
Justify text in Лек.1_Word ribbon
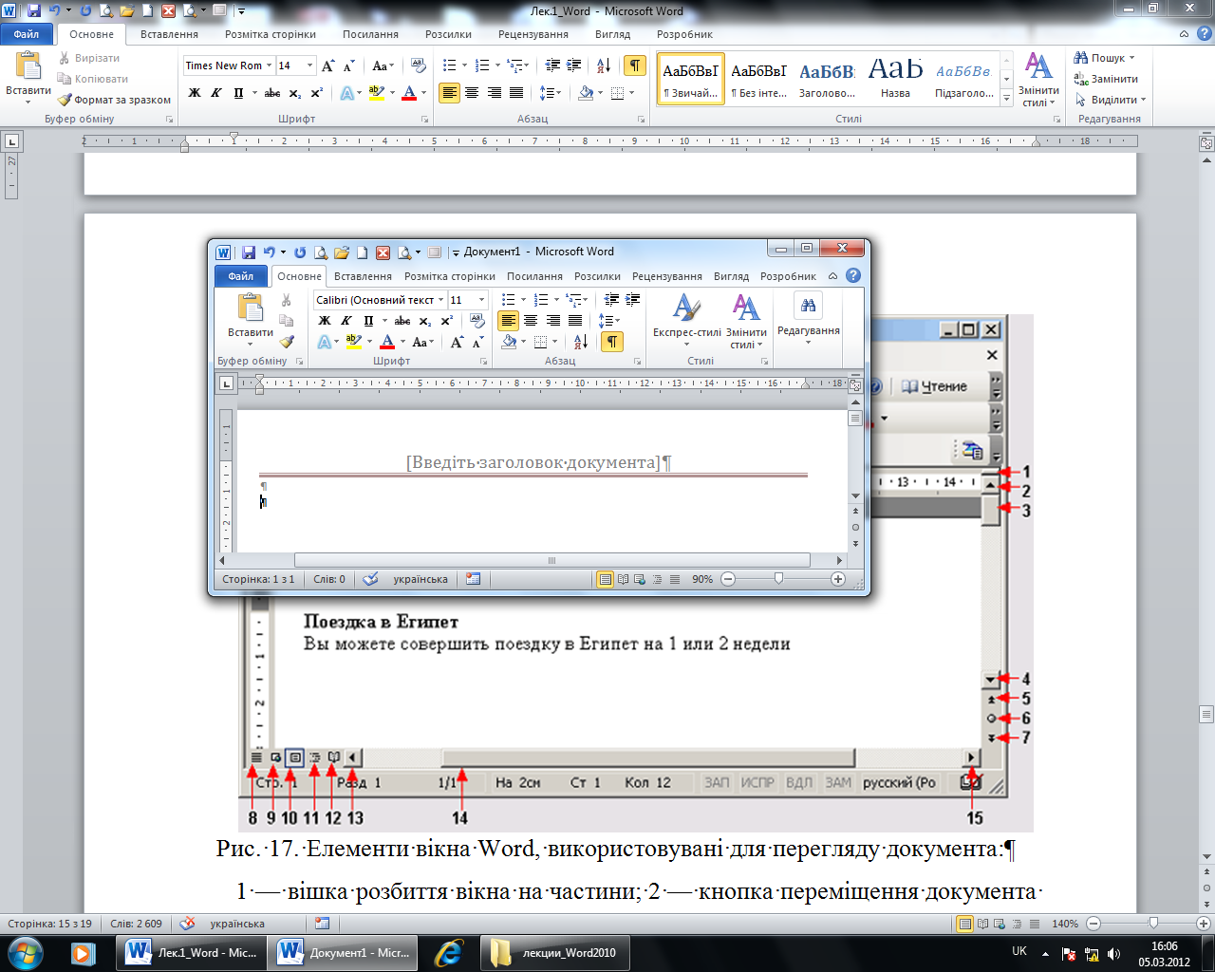click(x=515, y=93)
